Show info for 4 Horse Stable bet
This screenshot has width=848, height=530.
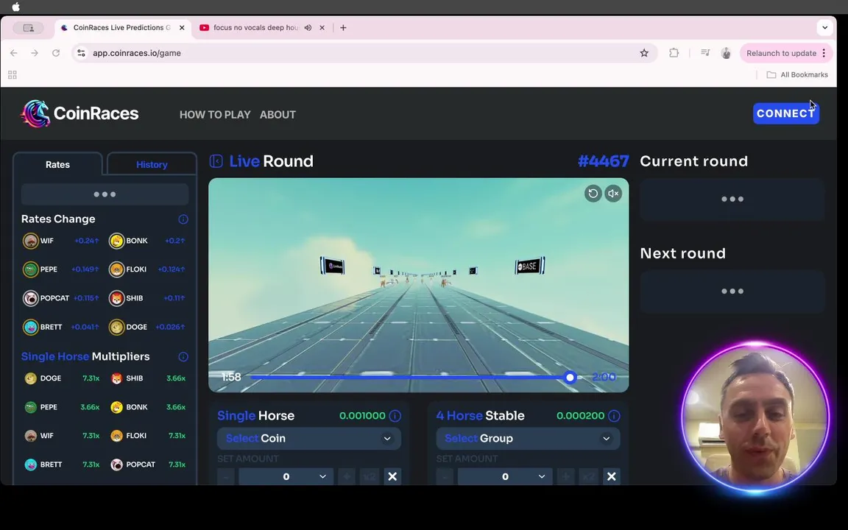tap(615, 416)
